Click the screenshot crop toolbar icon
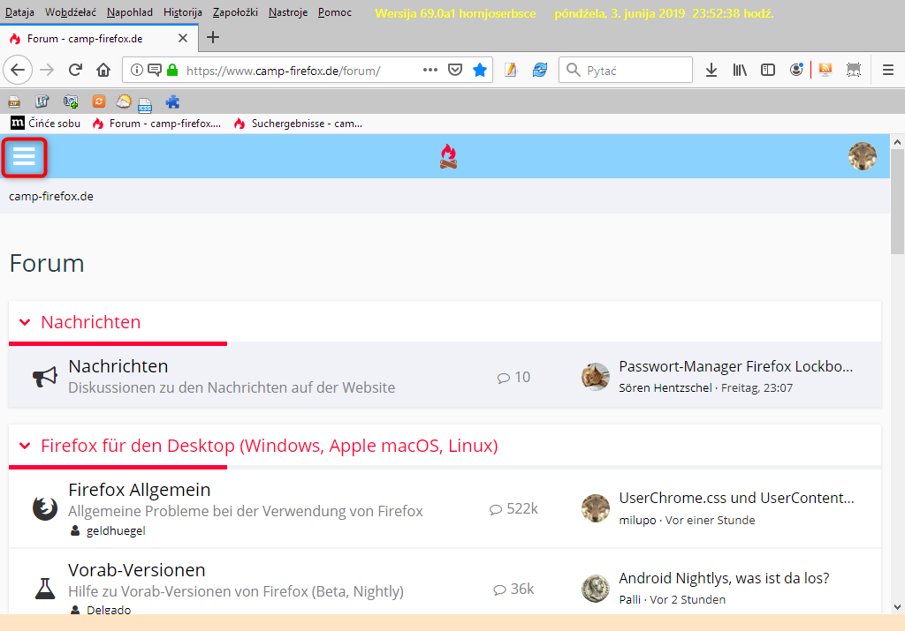The width and height of the screenshot is (905, 631). (x=854, y=71)
